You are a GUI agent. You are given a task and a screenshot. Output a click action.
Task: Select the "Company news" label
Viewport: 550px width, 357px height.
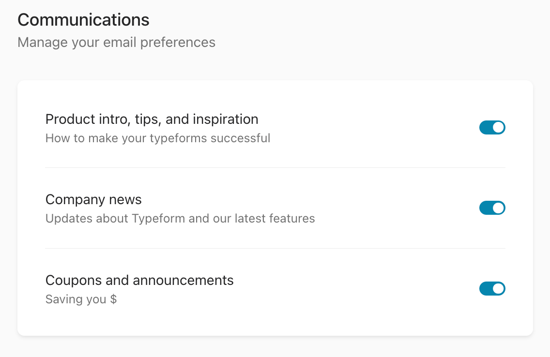93,199
